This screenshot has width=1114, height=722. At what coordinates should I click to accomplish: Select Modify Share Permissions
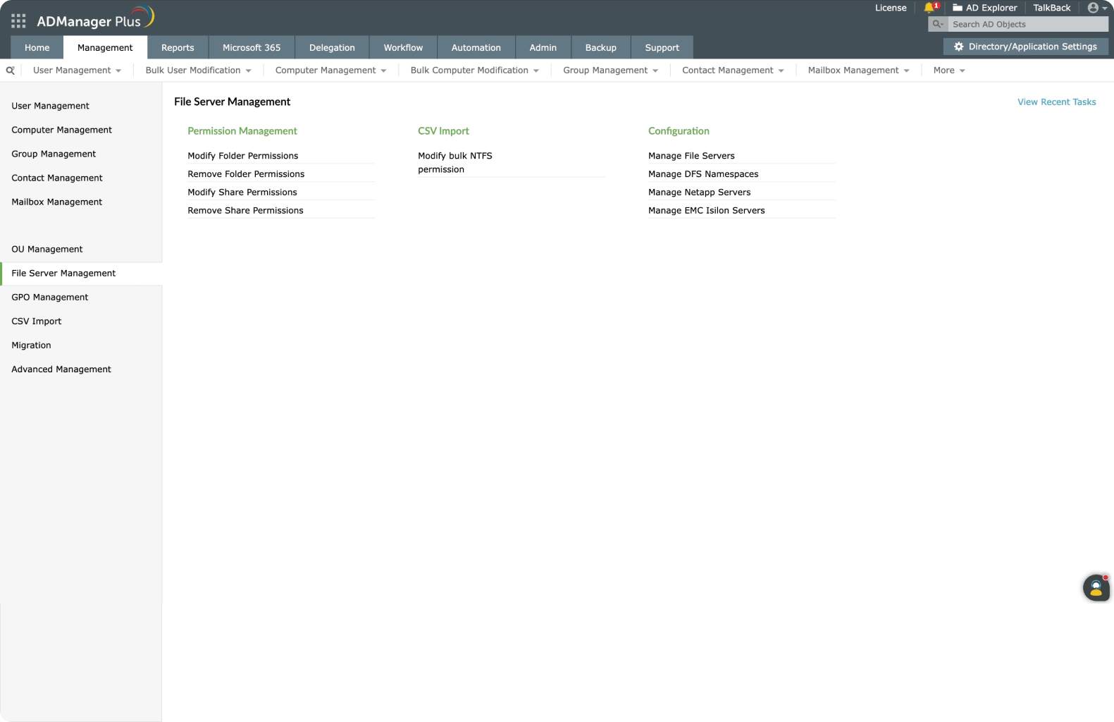coord(242,192)
